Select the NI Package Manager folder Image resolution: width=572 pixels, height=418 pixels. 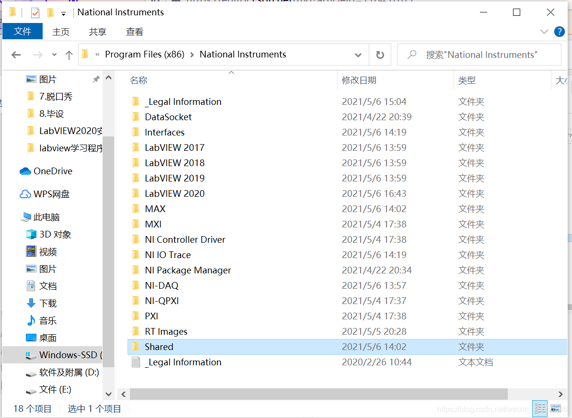[x=188, y=270]
